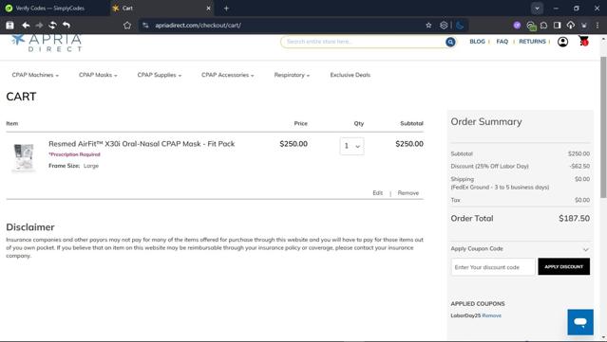This screenshot has width=607, height=342.
Task: Select the Cart browser tab
Action: pos(161,9)
